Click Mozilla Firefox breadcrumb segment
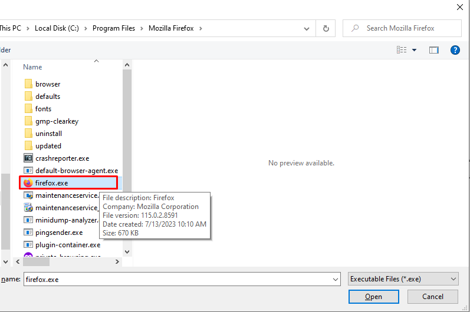 171,28
